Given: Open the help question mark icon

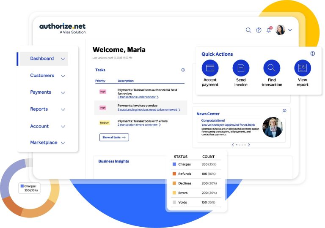Looking at the screenshot, I should point(259,30).
